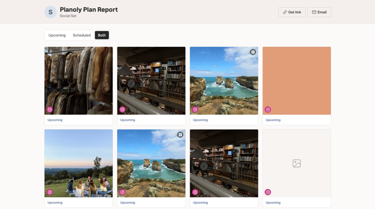The width and height of the screenshot is (375, 209).
Task: Click video badge on bottom-row ocean post
Action: point(180,135)
